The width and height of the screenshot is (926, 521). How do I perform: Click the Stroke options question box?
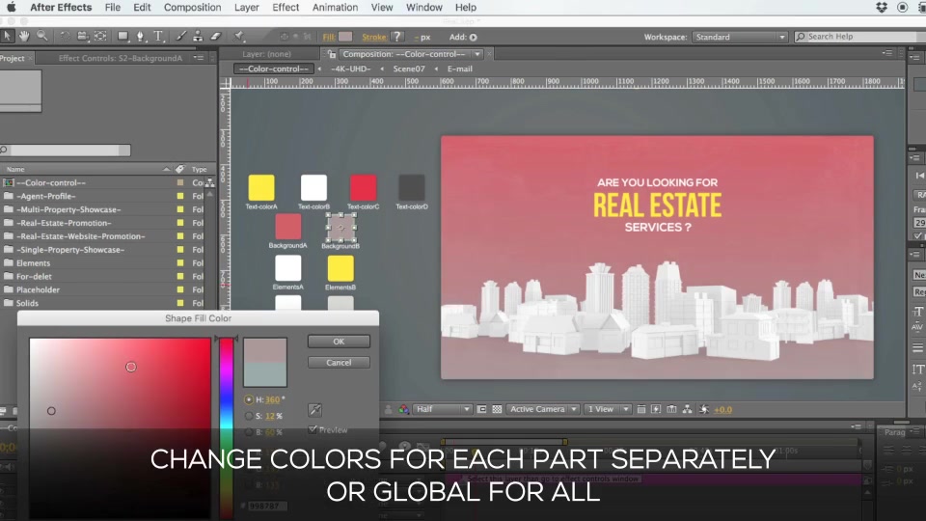tap(396, 37)
